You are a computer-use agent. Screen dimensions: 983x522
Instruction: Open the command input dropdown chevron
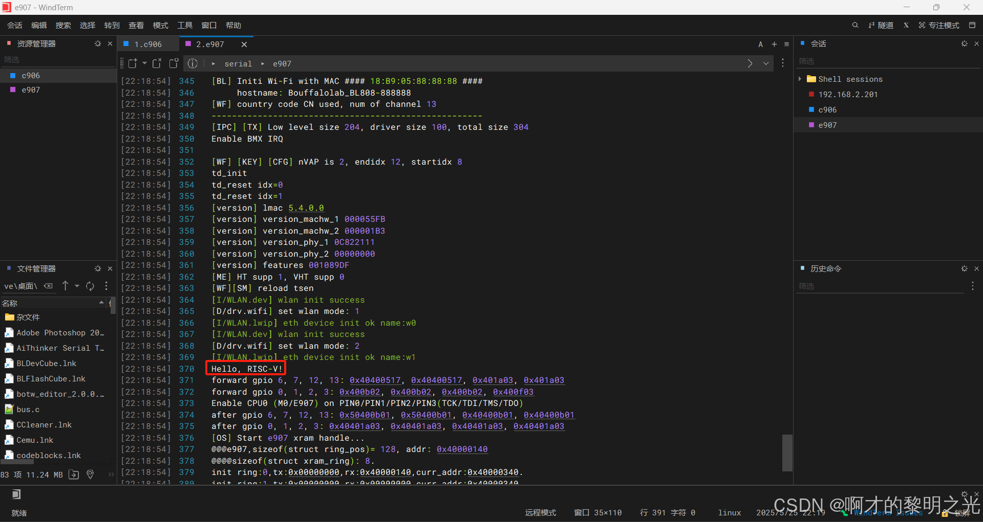[765, 63]
